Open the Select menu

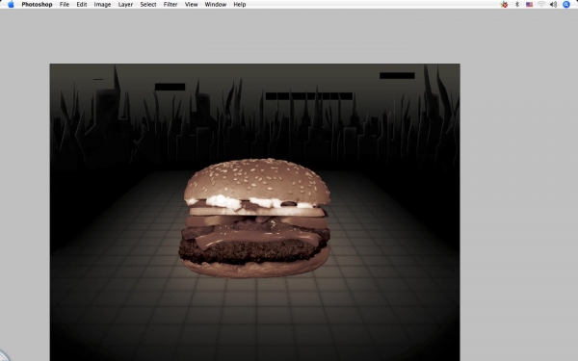[148, 5]
